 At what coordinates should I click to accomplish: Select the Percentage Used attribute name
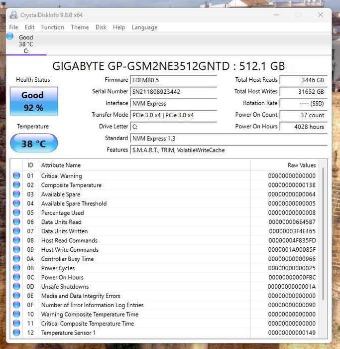click(x=62, y=213)
